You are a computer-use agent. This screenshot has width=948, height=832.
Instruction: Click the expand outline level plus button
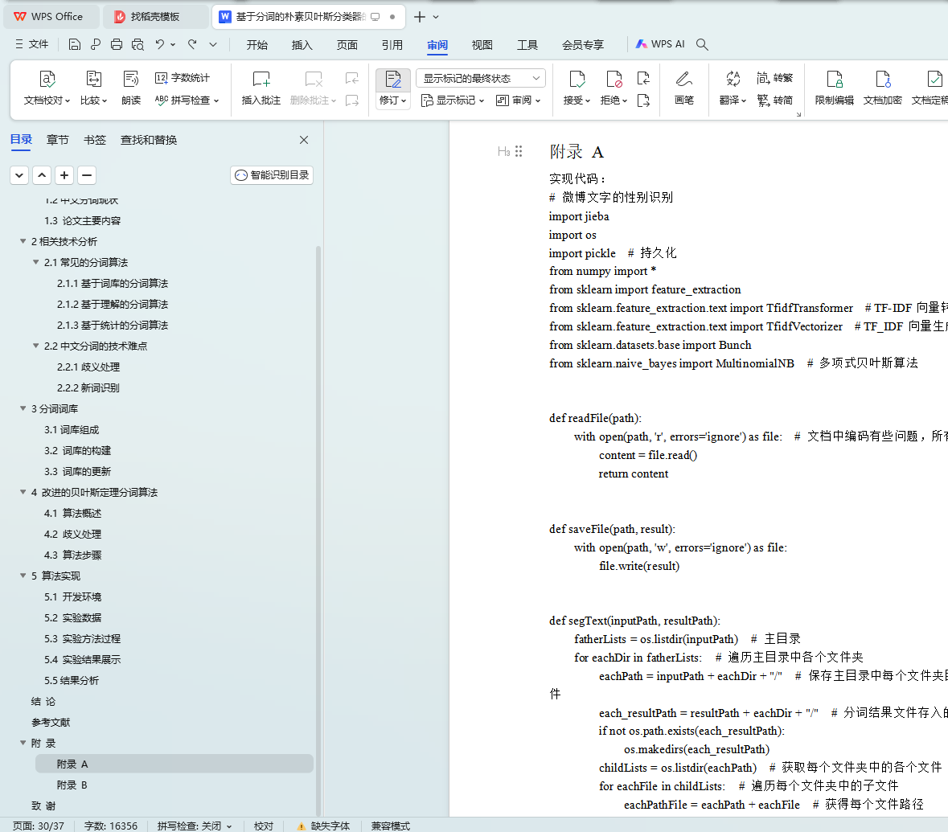point(64,175)
